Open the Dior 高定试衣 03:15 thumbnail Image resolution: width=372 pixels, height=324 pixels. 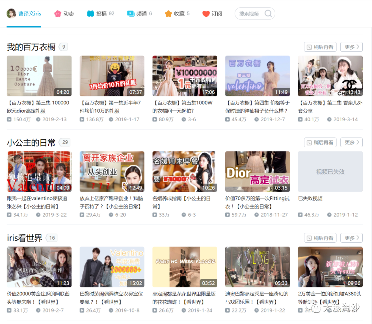[257, 171]
